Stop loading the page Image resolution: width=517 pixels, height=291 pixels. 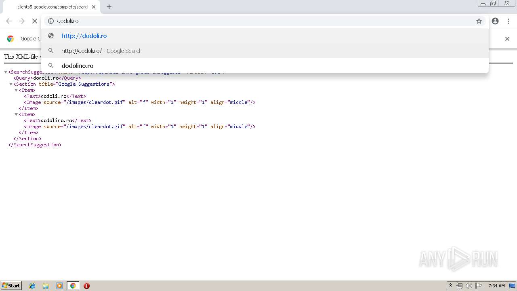[x=35, y=21]
